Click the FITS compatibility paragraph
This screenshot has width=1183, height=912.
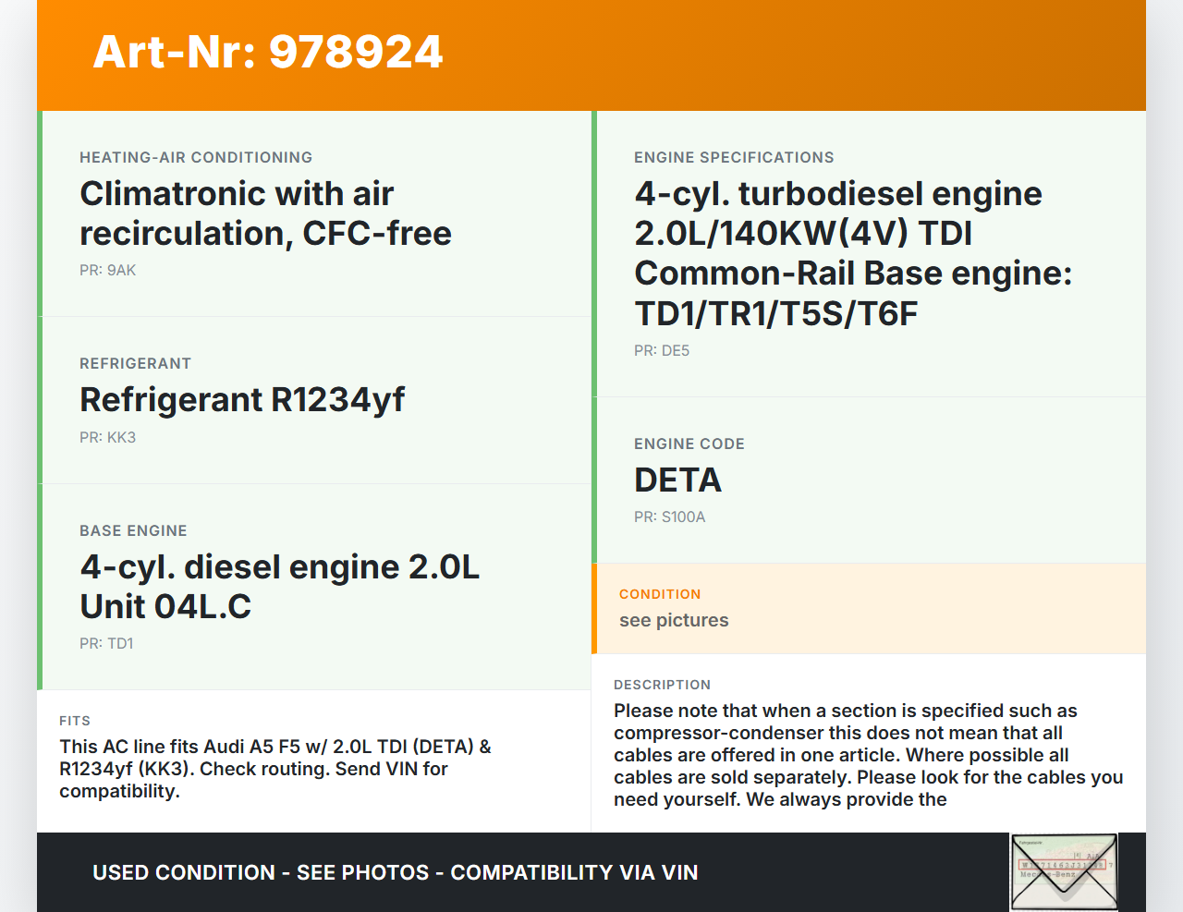pyautogui.click(x=275, y=769)
